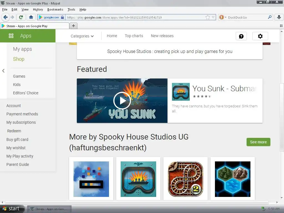The width and height of the screenshot is (284, 213).
Task: Play the You Sunk featured video
Action: [x=122, y=100]
